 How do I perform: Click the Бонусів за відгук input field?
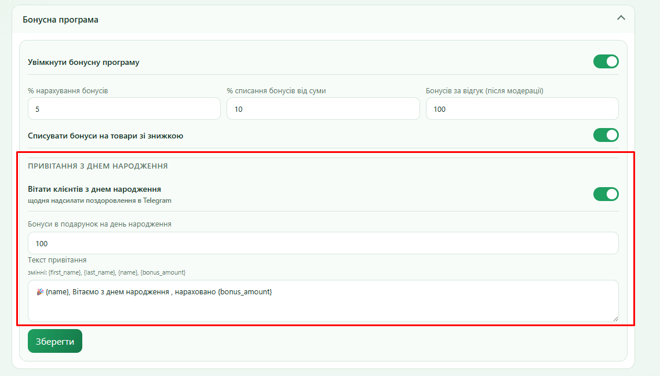[x=522, y=109]
